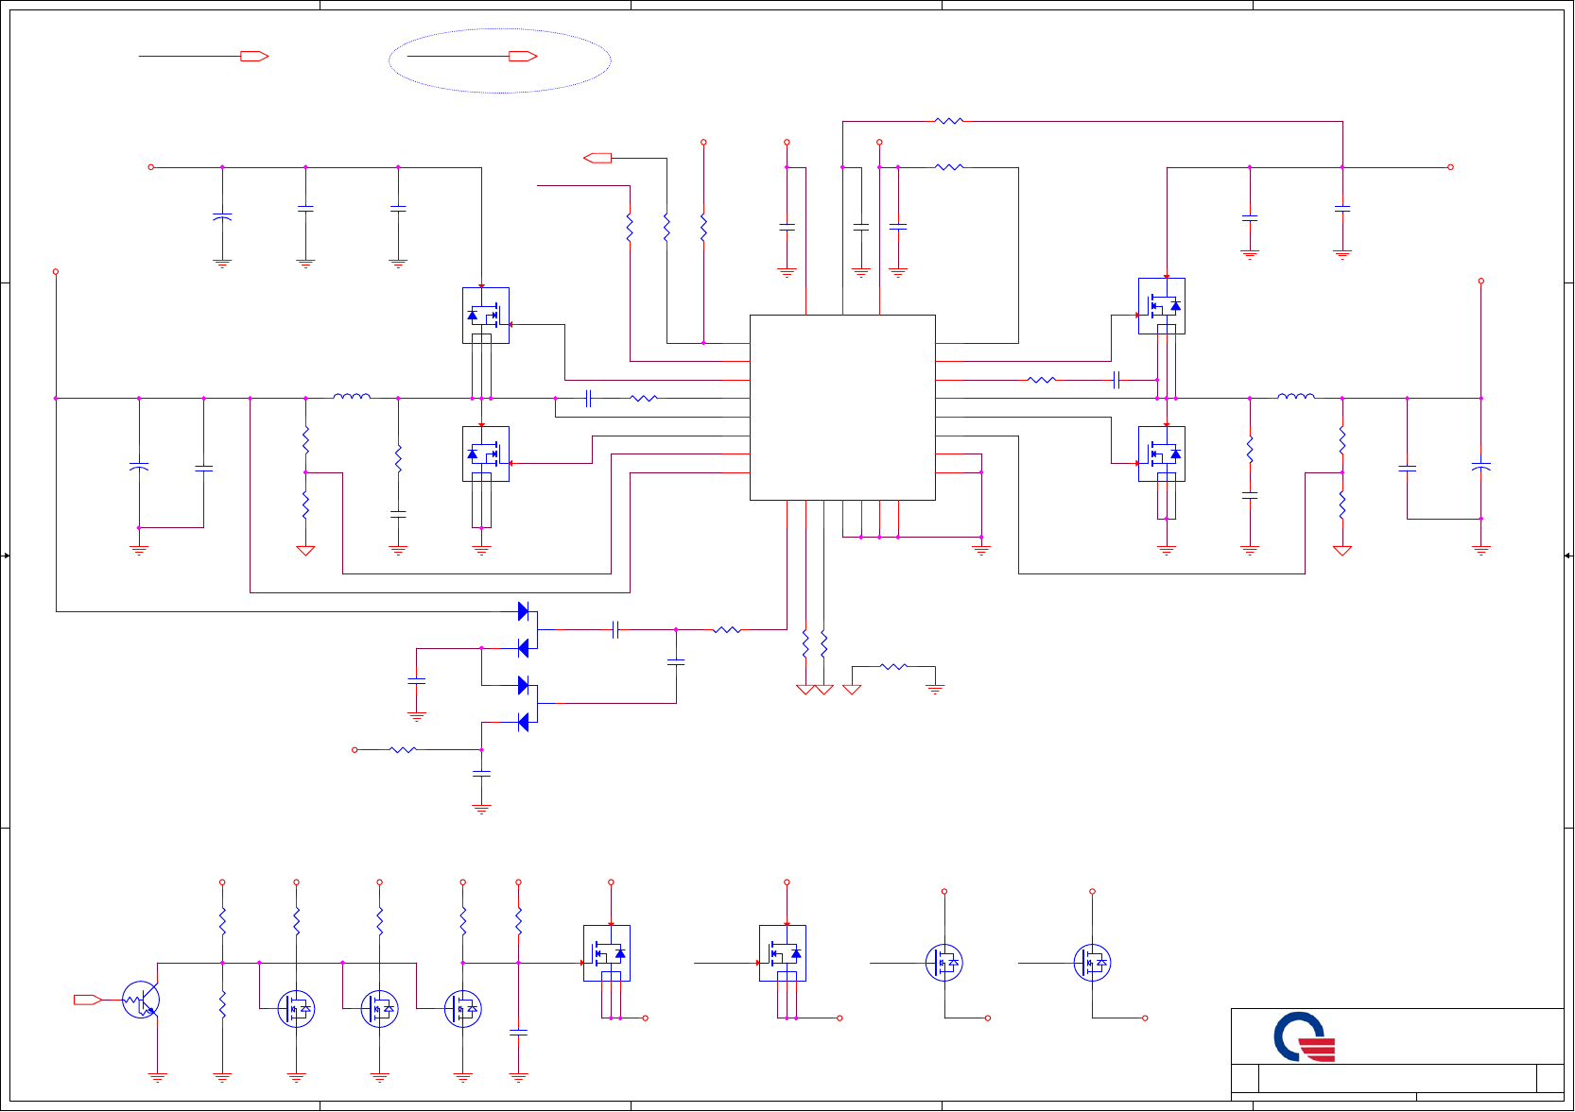Select the upper MOSFET right of the IC
Viewport: 1575px width, 1112px height.
pos(1162,306)
